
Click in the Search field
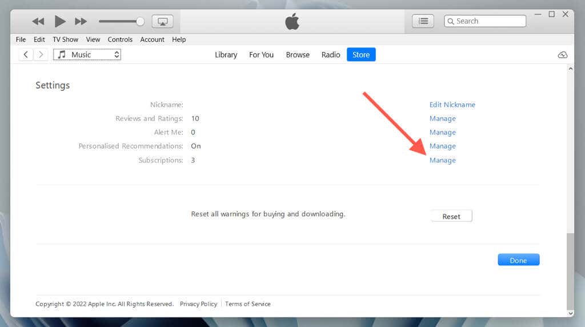(489, 21)
